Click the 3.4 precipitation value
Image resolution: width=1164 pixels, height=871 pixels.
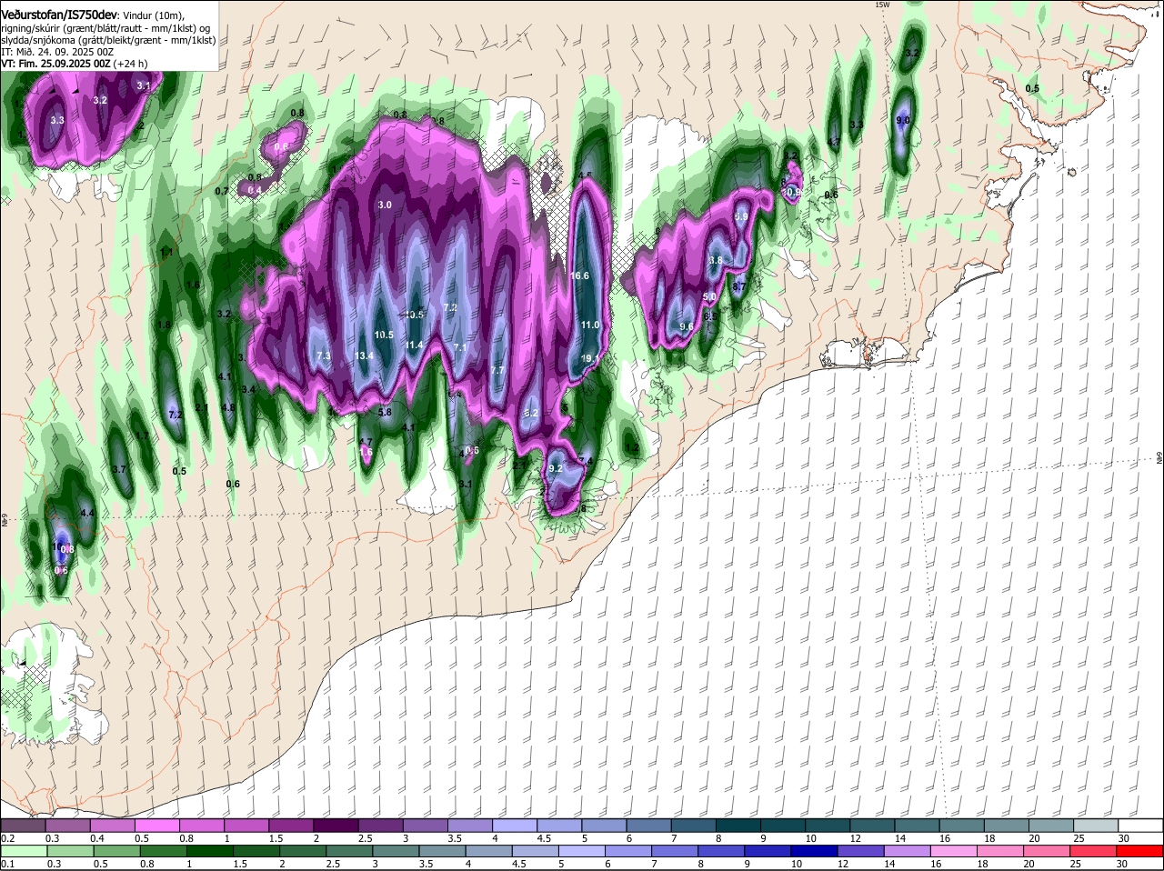(x=248, y=389)
